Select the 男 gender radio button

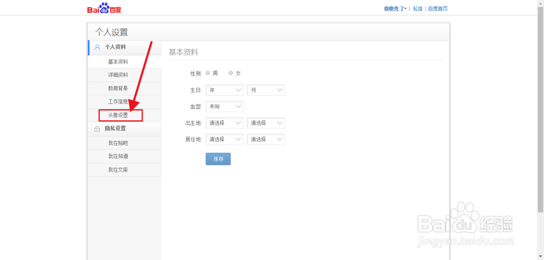[x=208, y=73]
